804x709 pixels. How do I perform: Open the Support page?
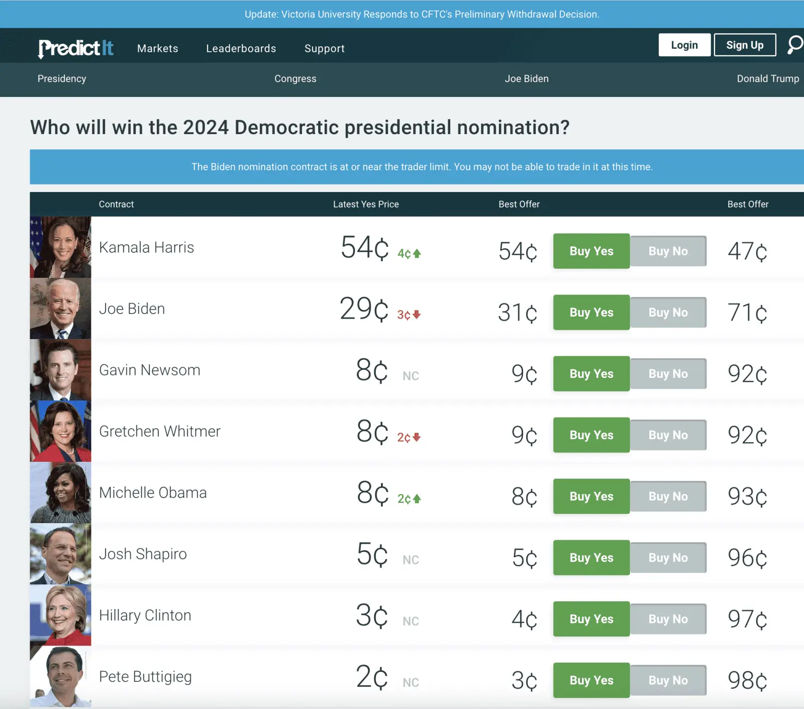[x=324, y=48]
